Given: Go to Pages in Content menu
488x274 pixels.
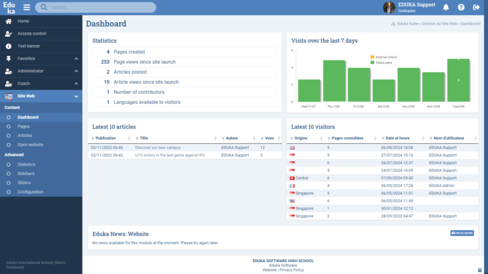Looking at the screenshot, I should 24,126.
